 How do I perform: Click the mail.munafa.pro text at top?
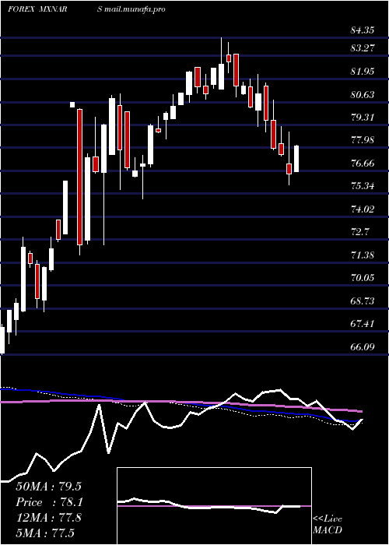point(134,9)
